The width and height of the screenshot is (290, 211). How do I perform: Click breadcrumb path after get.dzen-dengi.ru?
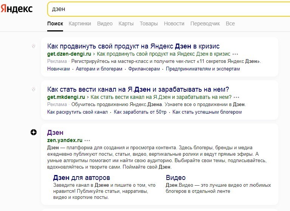(164, 54)
